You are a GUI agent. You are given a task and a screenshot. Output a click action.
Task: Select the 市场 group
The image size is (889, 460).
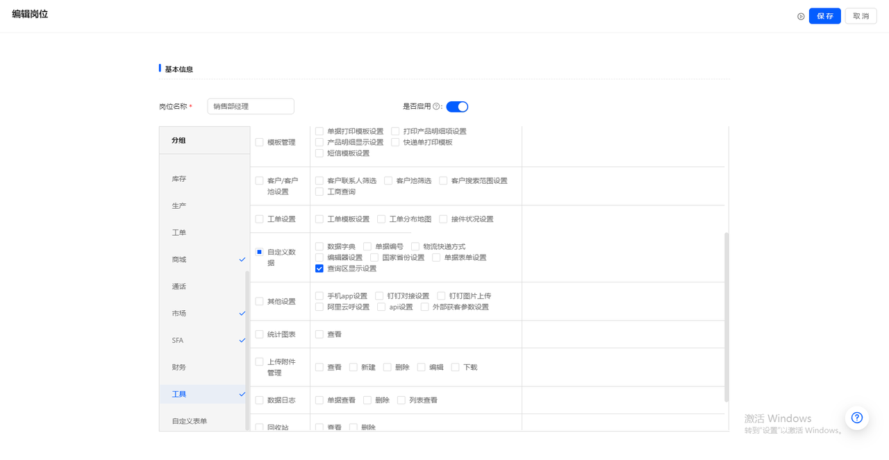click(204, 314)
